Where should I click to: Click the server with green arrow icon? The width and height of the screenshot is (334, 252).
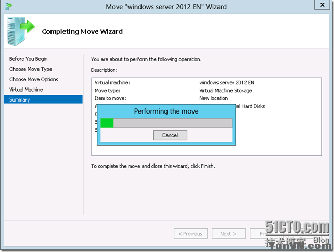tap(20, 31)
